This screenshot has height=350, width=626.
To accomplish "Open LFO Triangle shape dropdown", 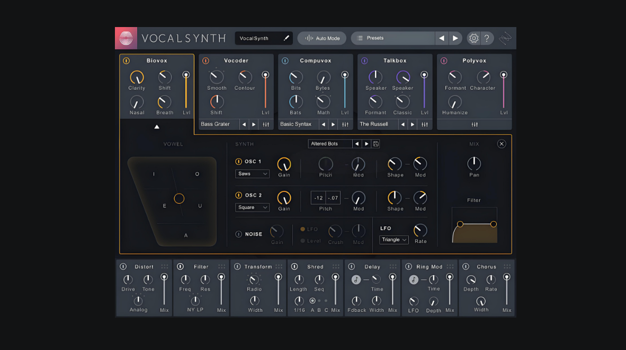I will click(x=394, y=240).
